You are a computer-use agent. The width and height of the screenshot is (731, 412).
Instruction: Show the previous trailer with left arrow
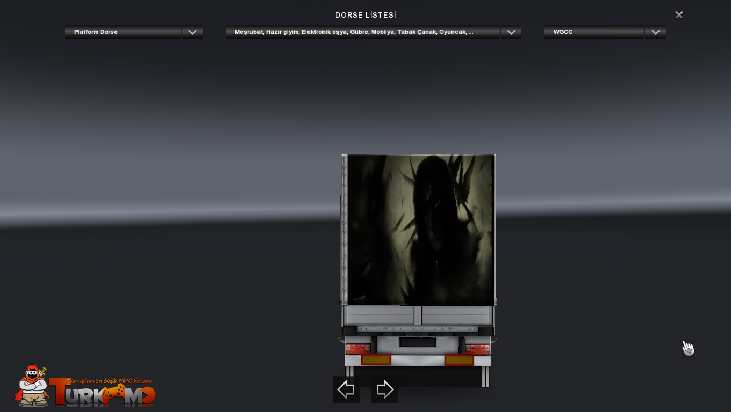coord(346,389)
